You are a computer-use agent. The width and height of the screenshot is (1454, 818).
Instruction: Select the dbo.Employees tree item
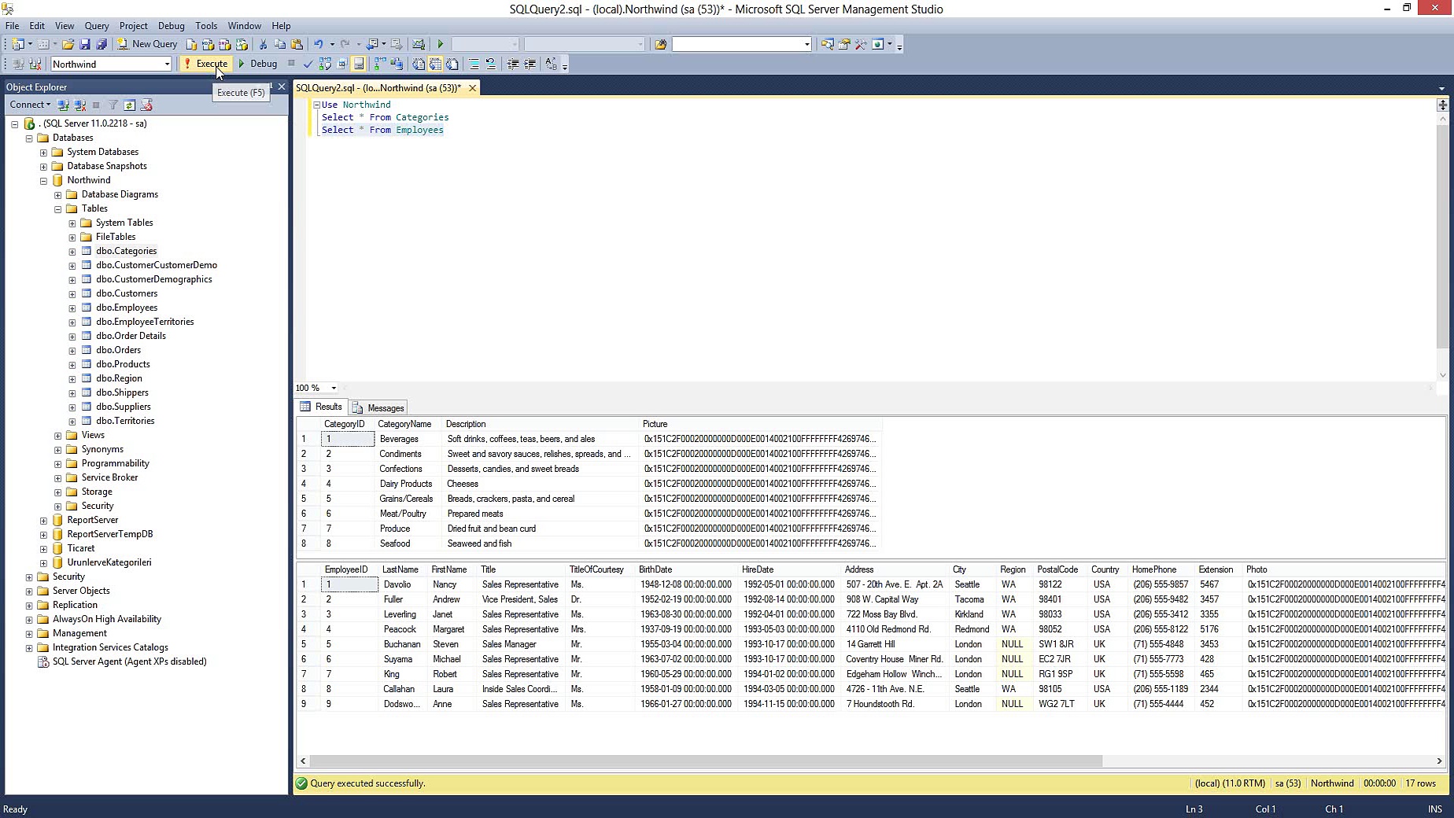(x=127, y=308)
